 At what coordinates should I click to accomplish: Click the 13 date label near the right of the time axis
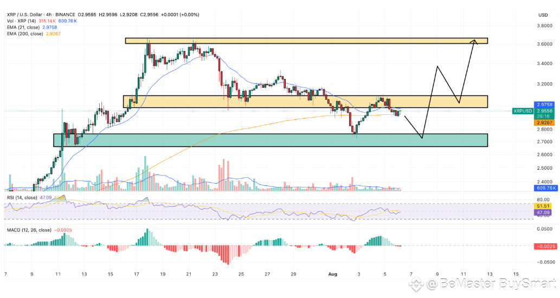pyautogui.click(x=490, y=274)
